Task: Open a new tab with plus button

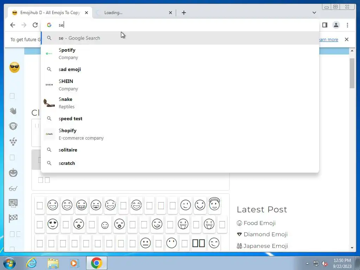Action: click(x=184, y=13)
